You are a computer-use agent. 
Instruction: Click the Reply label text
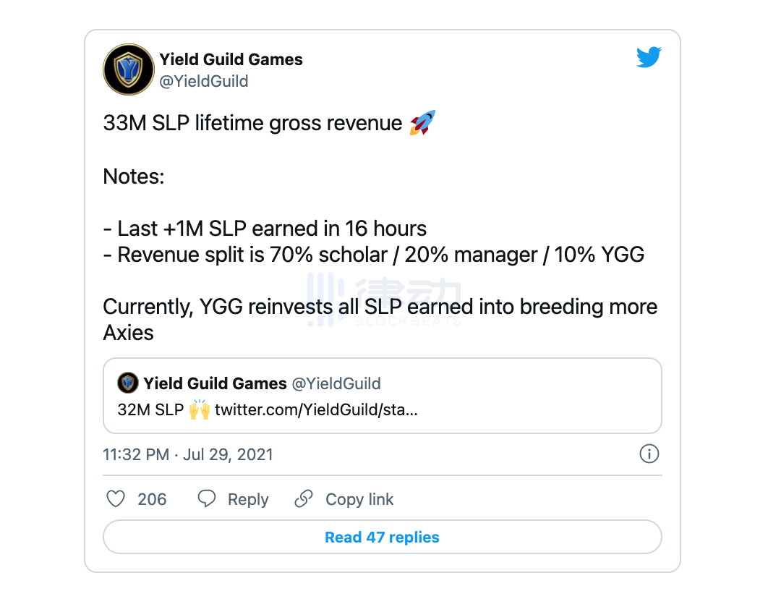point(248,499)
